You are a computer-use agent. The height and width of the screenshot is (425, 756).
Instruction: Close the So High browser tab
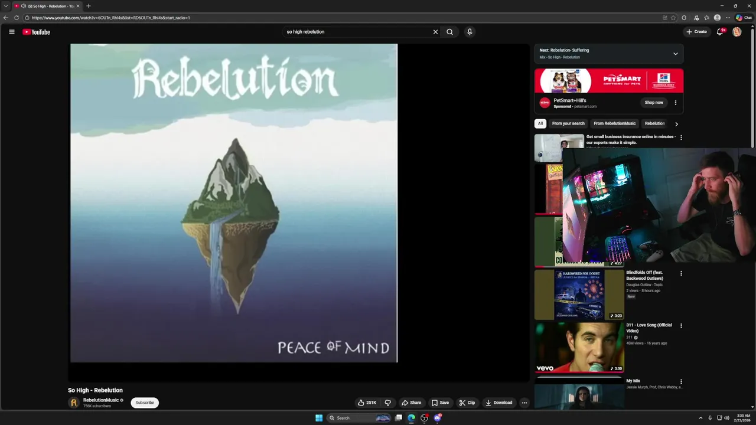pos(78,6)
